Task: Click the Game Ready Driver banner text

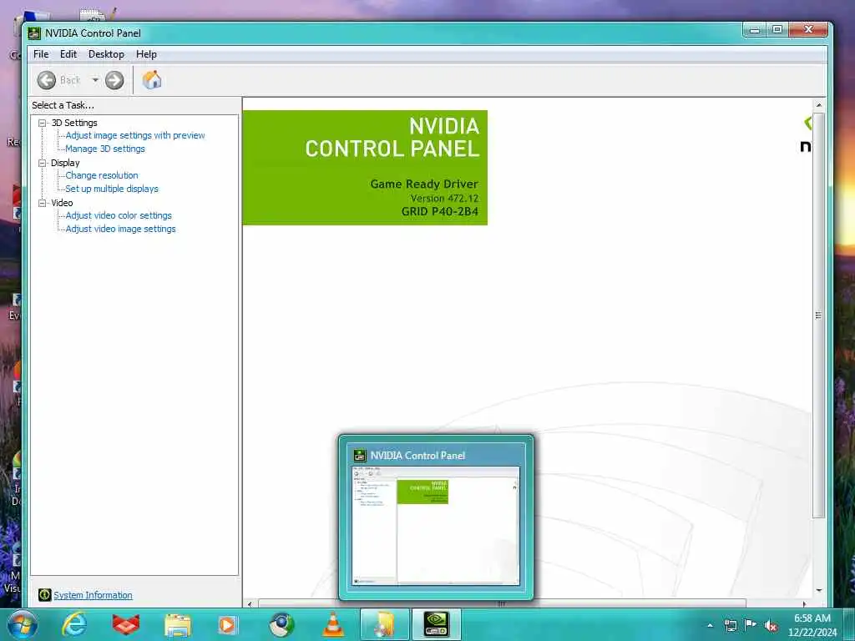Action: (x=424, y=184)
